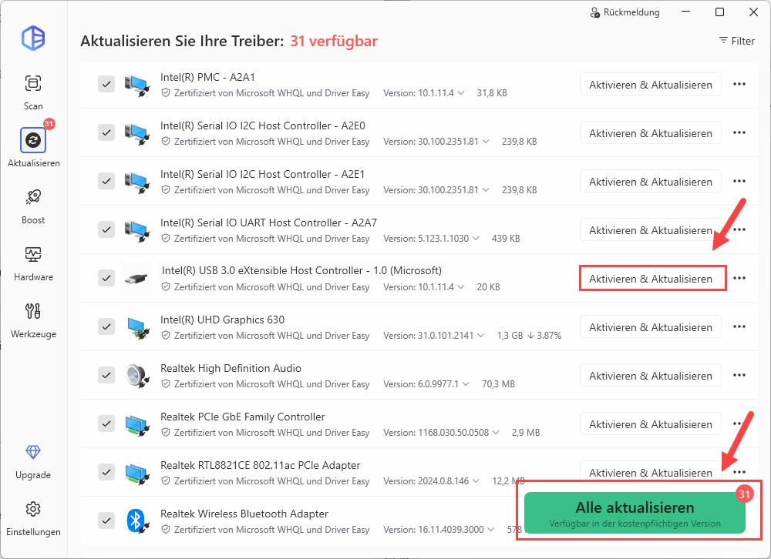Expand version 30.100.2351.81 dropdown for A2E0
The width and height of the screenshot is (771, 559).
[x=486, y=142]
